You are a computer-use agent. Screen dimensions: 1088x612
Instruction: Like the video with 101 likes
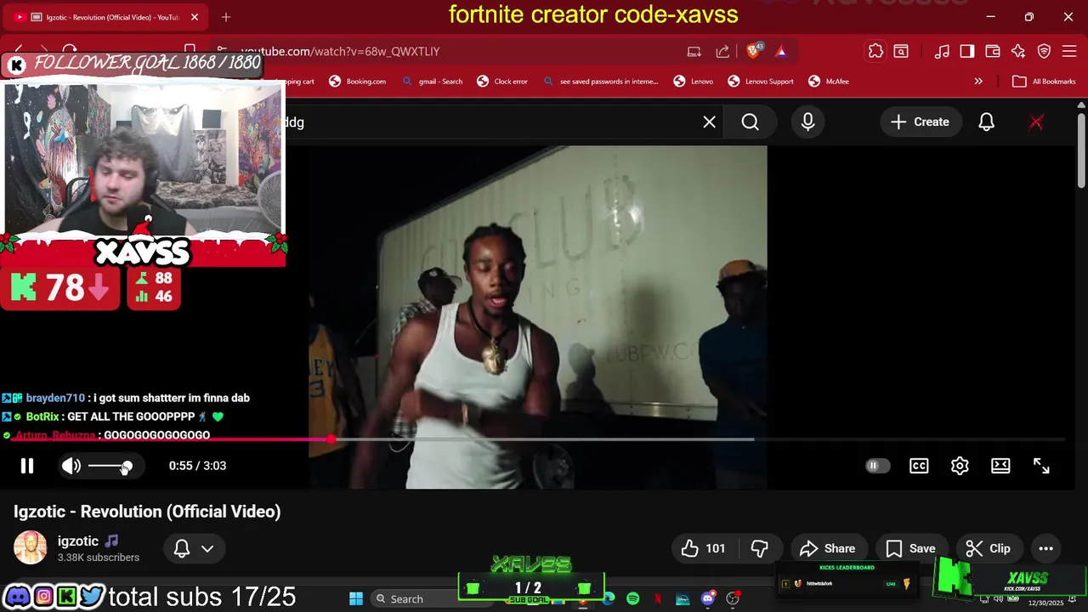(704, 548)
